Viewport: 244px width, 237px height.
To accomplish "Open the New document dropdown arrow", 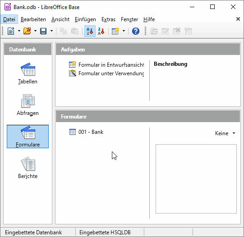I will click(19, 31).
